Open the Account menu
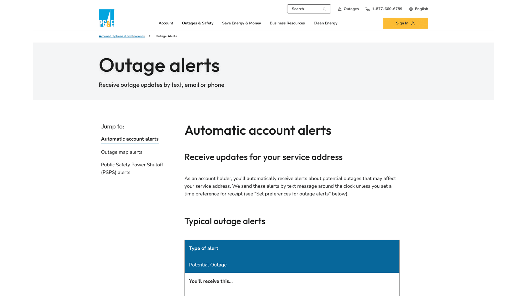Screen dimensions: 527x296 pos(166,23)
